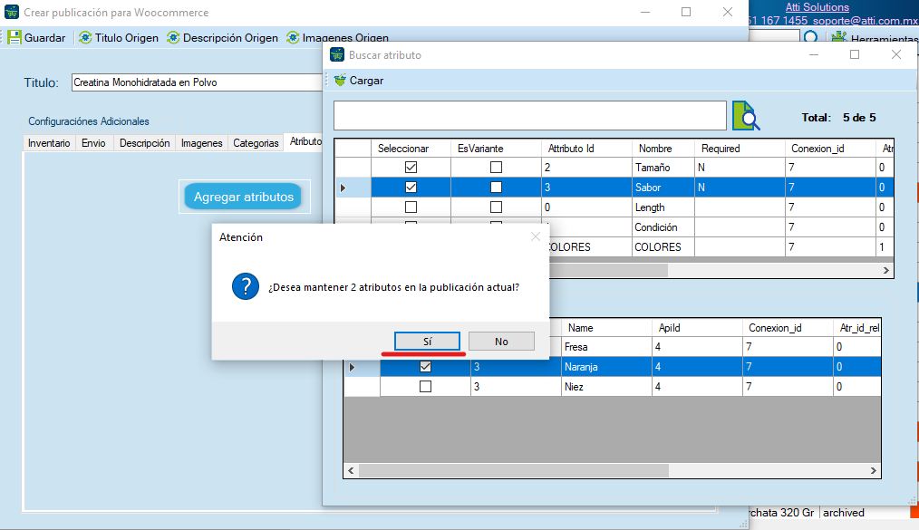Click the Seleccionar column header
Image resolution: width=919 pixels, height=530 pixels.
click(x=411, y=149)
